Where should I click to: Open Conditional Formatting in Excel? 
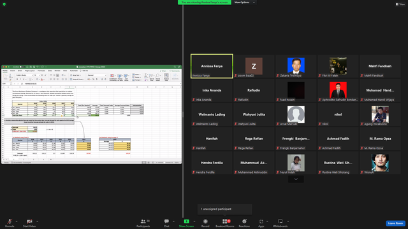pyautogui.click(x=113, y=78)
